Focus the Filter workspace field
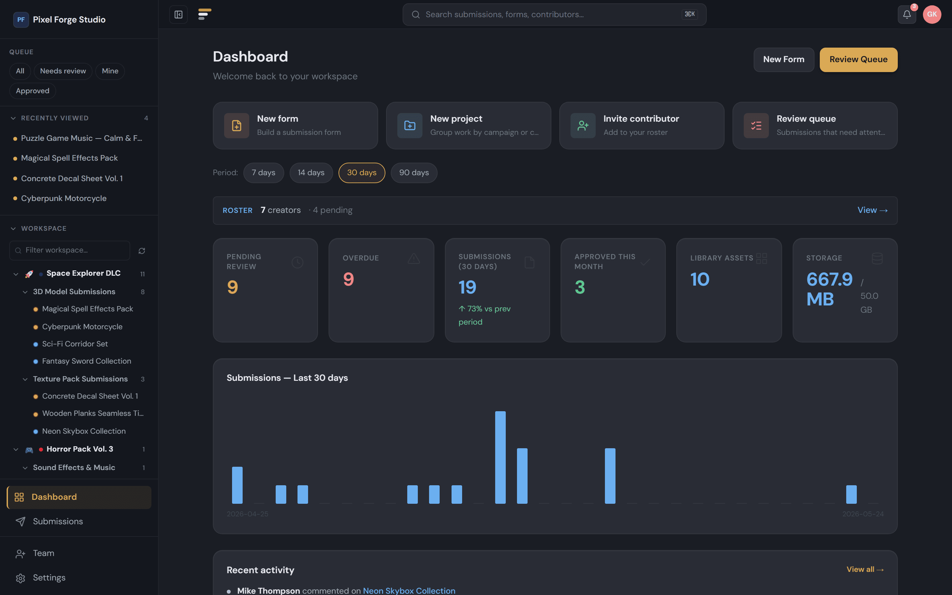Screen dimensions: 952x595 70,251
